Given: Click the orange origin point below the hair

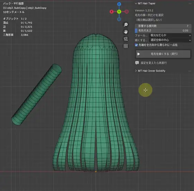Looking at the screenshot, I should point(96,172).
